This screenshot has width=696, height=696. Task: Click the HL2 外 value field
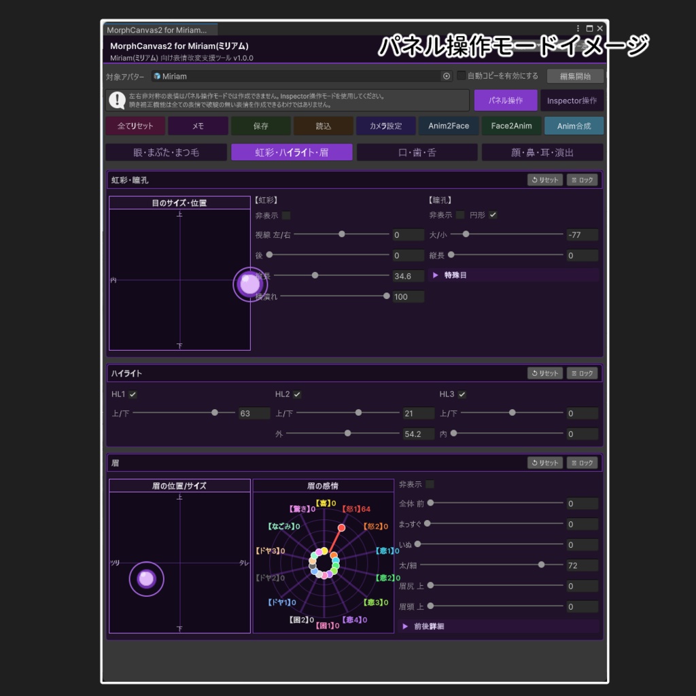[x=418, y=434]
